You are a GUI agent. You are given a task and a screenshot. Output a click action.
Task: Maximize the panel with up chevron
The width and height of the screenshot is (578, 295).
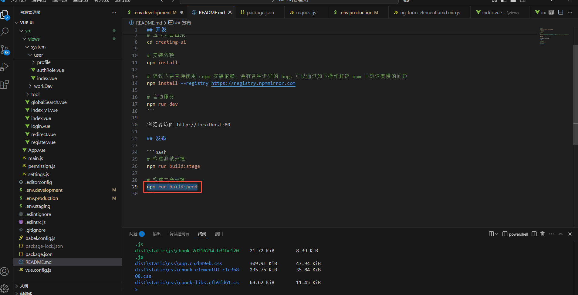coord(561,234)
